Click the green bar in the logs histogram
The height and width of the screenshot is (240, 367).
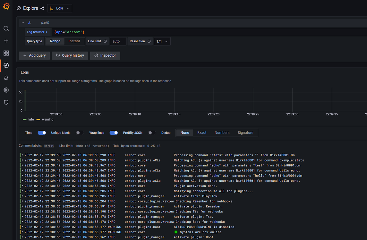[25, 101]
